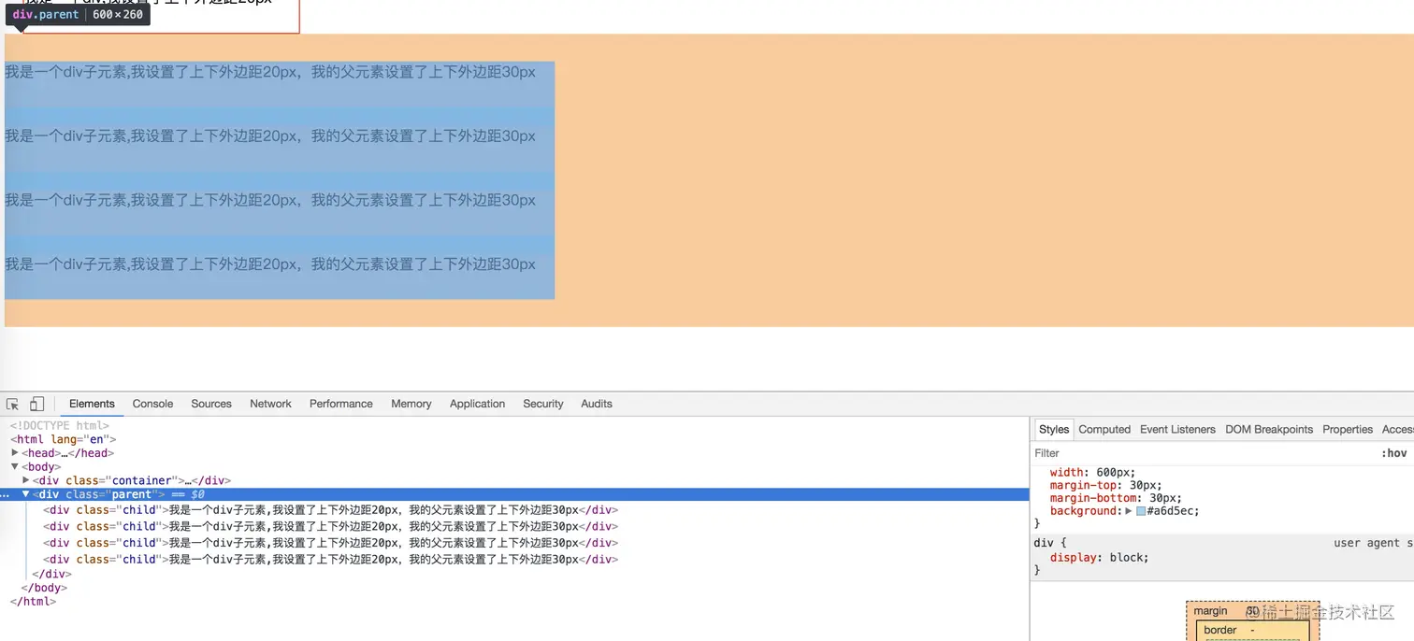This screenshot has height=641, width=1414.
Task: Select the Properties sidebar tab
Action: point(1348,430)
